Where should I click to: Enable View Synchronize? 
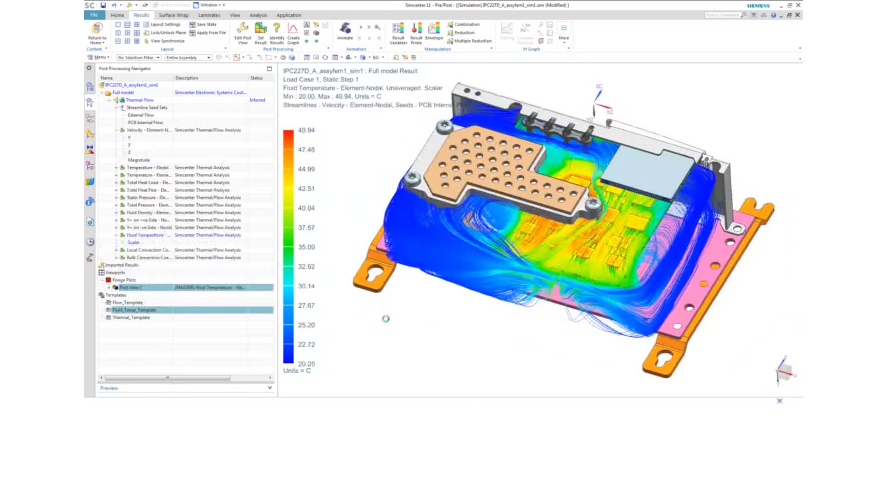coord(166,41)
